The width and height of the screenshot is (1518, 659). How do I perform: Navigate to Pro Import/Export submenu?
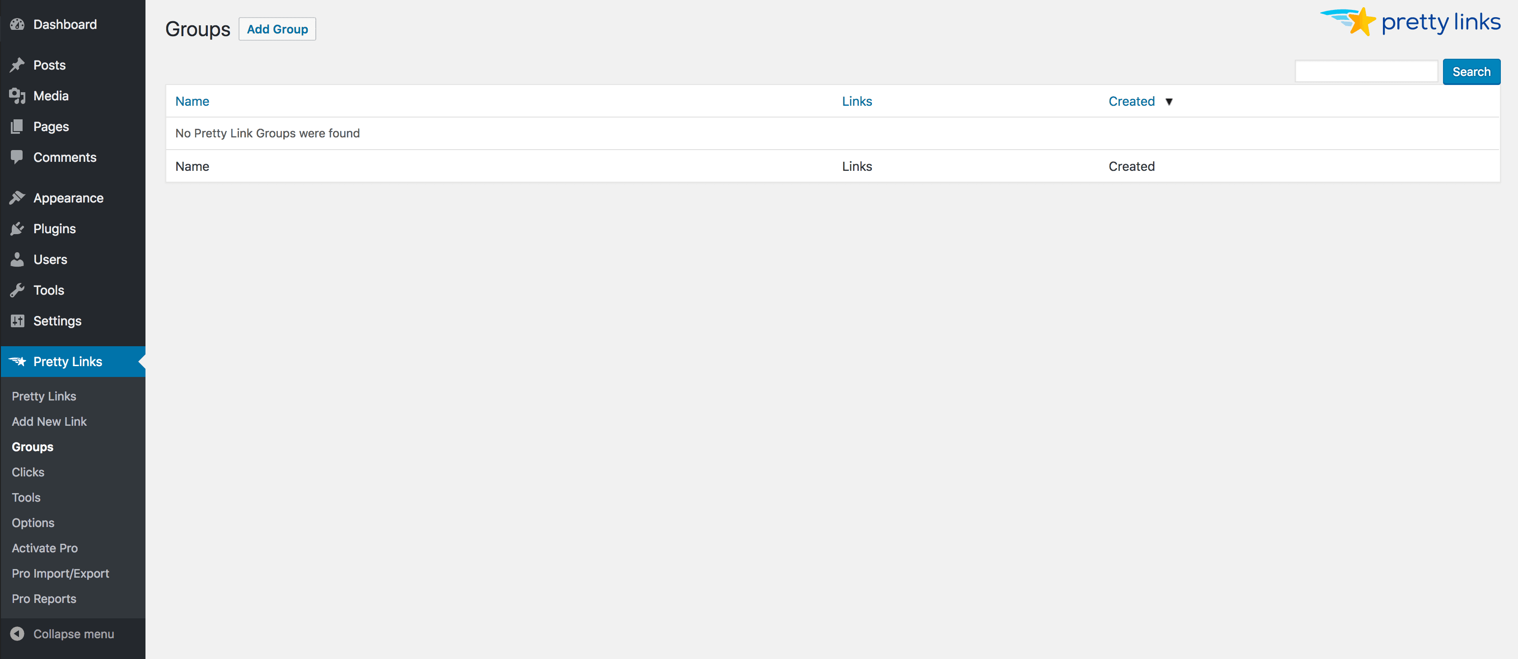tap(60, 572)
